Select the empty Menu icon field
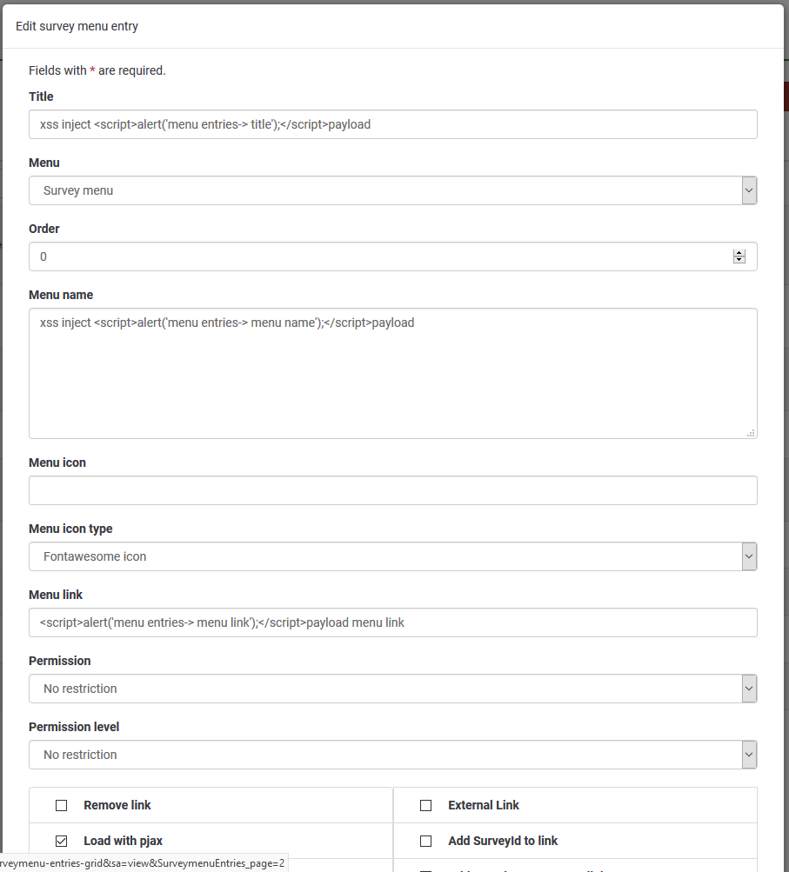This screenshot has height=872, width=789. (x=392, y=490)
